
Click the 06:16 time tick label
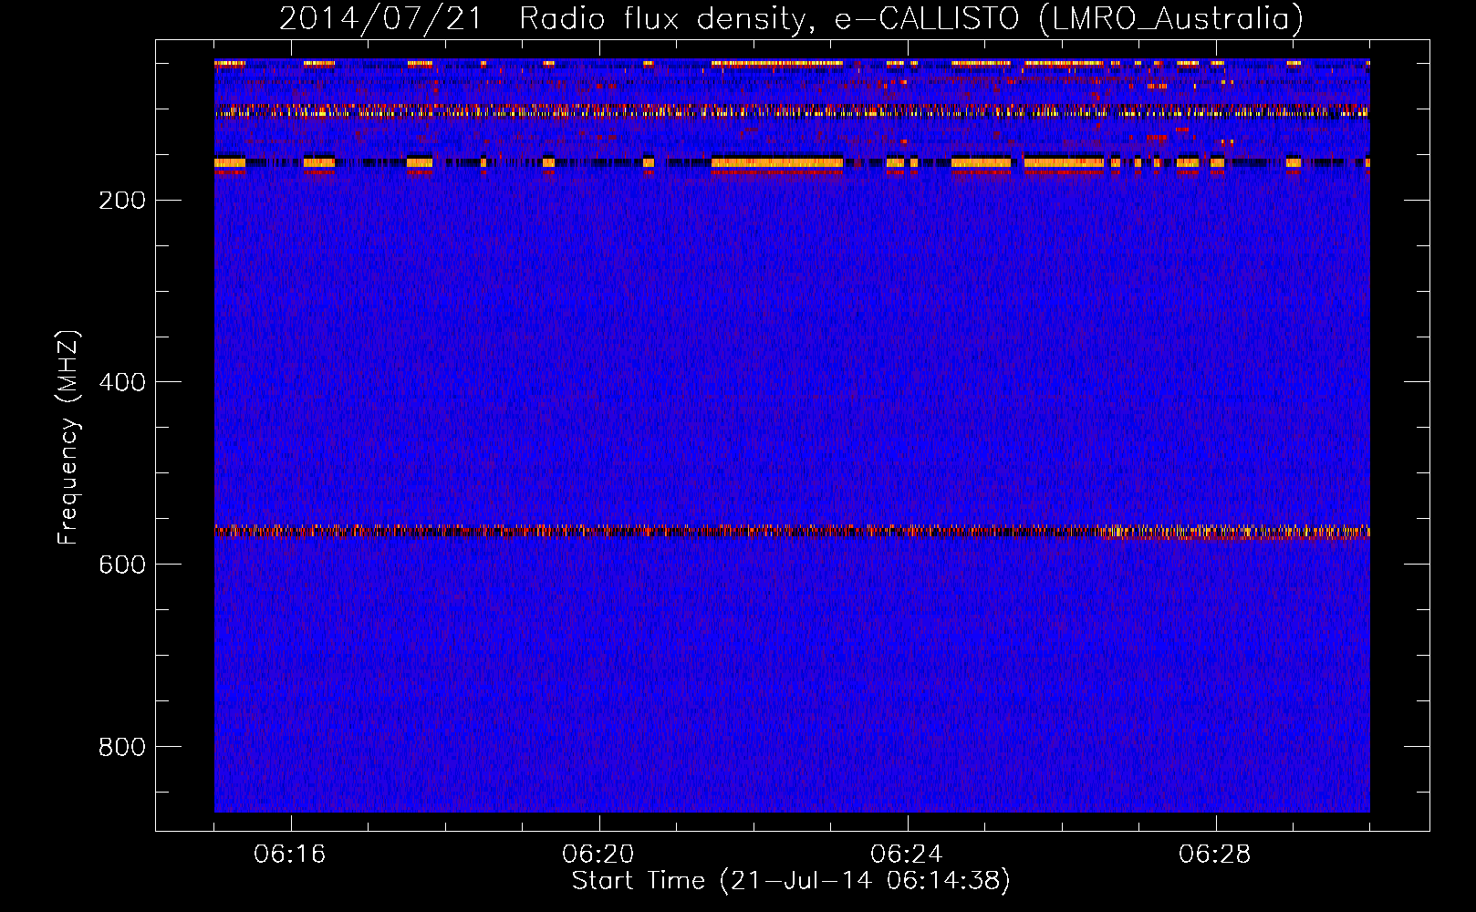pyautogui.click(x=290, y=855)
